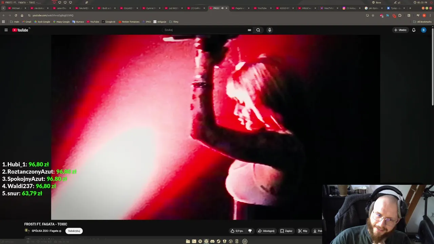Create a clip with Klip button
434x244 pixels.
coord(303,231)
